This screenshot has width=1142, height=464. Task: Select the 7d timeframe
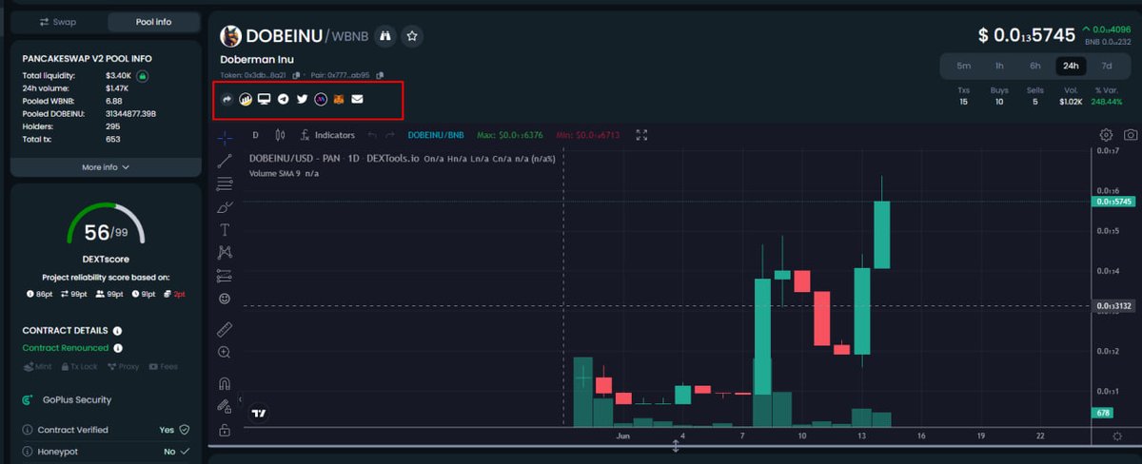(1107, 66)
